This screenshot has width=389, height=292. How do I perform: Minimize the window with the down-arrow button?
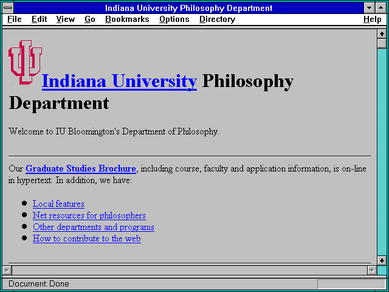click(x=369, y=8)
